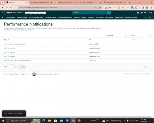The height and width of the screenshot is (123, 154).
Task: Show hidden system tray icons
Action: tap(125, 121)
